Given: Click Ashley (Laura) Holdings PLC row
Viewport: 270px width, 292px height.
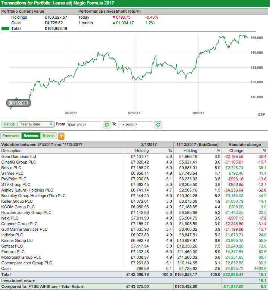Looking at the screenshot, I should pos(134,190).
